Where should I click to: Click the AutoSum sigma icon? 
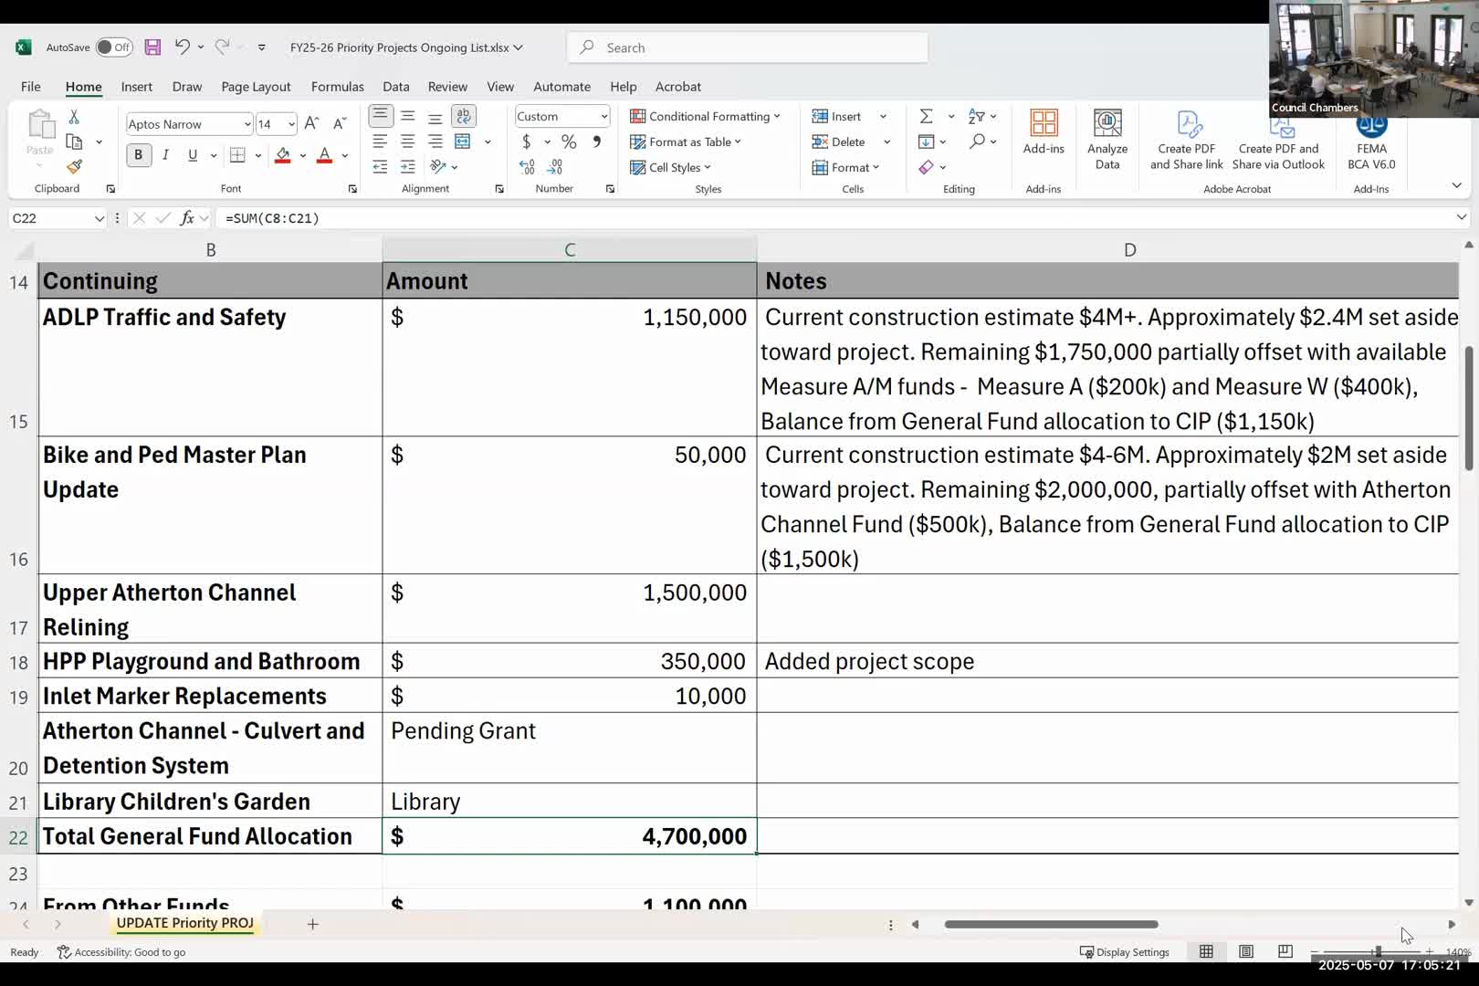coord(926,116)
